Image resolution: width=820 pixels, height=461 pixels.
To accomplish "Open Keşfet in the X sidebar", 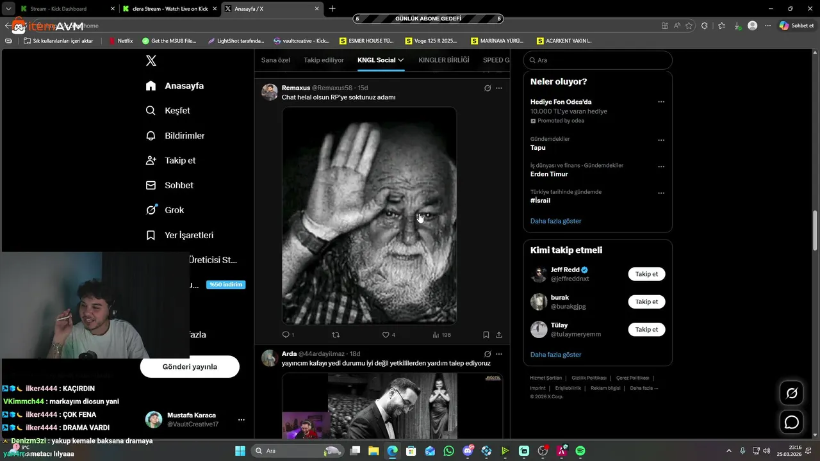I will tap(168, 111).
